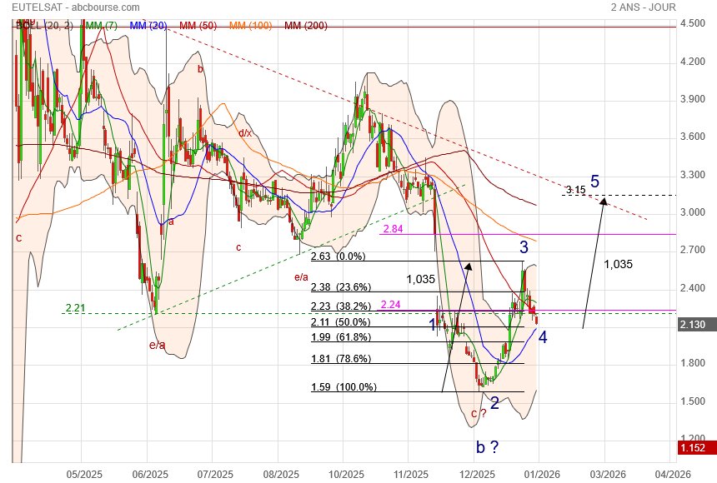Click the 12/2025 date axis label
Image resolution: width=717 pixels, height=483 pixels.
[x=477, y=475]
